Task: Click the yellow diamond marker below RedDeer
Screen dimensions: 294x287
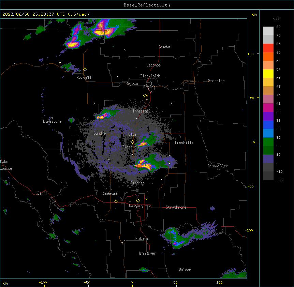Action: 145,96
